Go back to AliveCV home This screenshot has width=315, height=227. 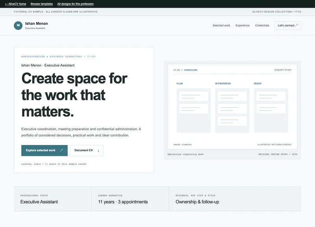coord(15,4)
